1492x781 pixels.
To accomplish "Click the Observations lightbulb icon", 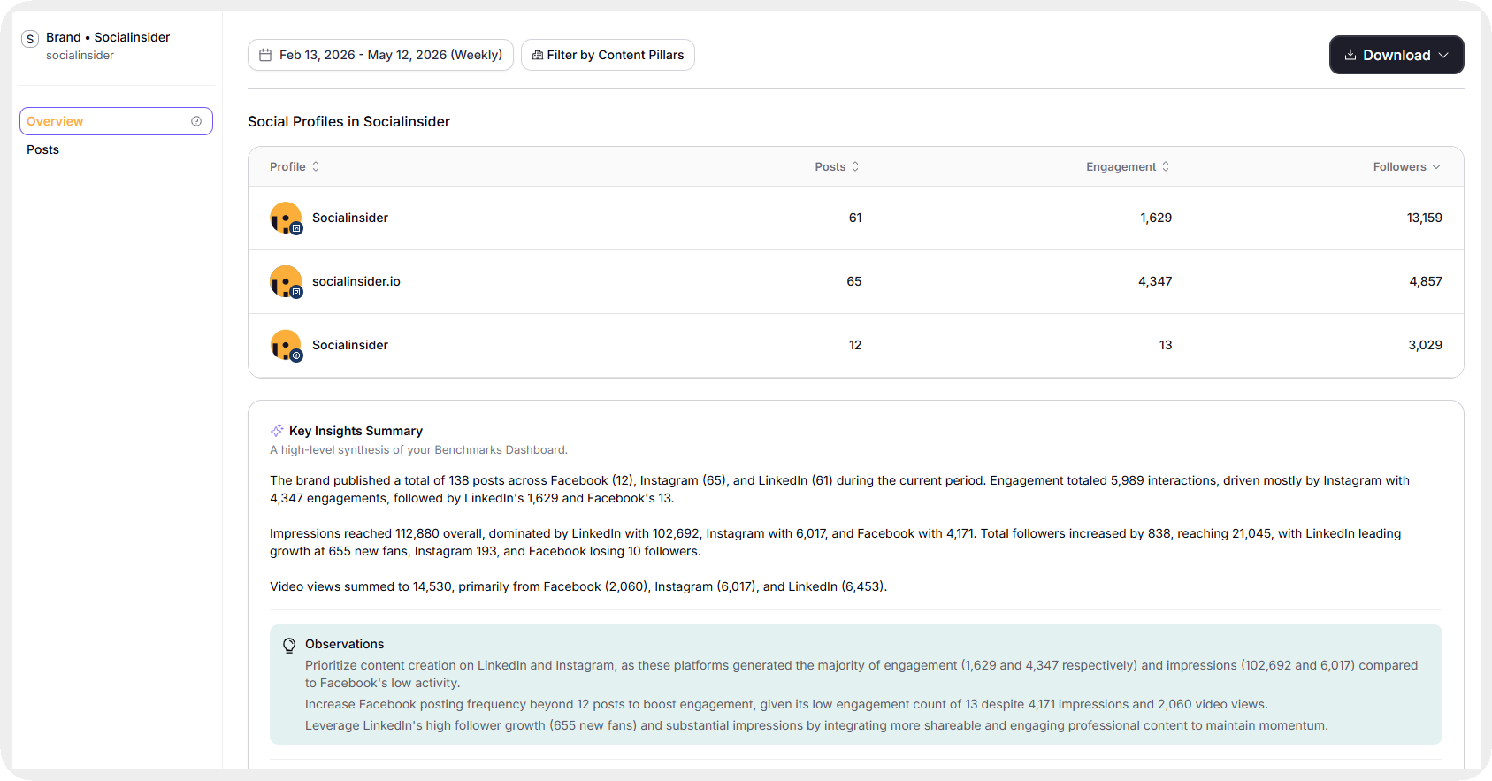I will (289, 646).
